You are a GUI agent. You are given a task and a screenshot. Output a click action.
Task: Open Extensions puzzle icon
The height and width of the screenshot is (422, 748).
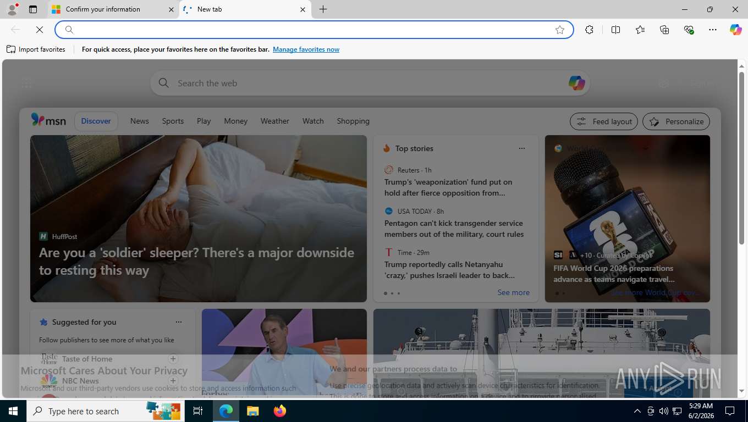[589, 30]
